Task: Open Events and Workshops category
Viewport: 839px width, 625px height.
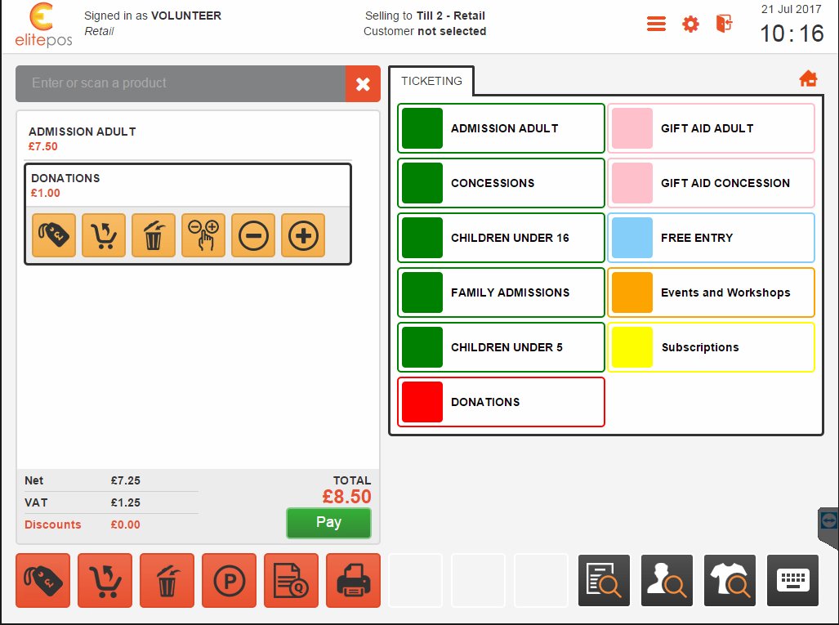Action: pyautogui.click(x=711, y=292)
